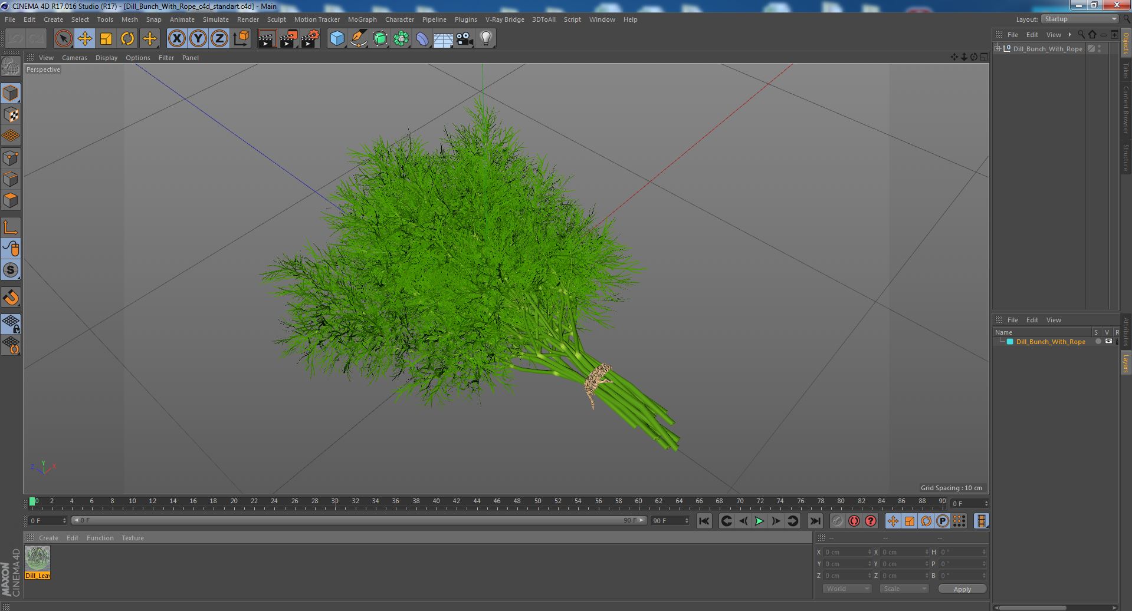Select the spline pen tool
This screenshot has height=611, width=1132.
359,39
